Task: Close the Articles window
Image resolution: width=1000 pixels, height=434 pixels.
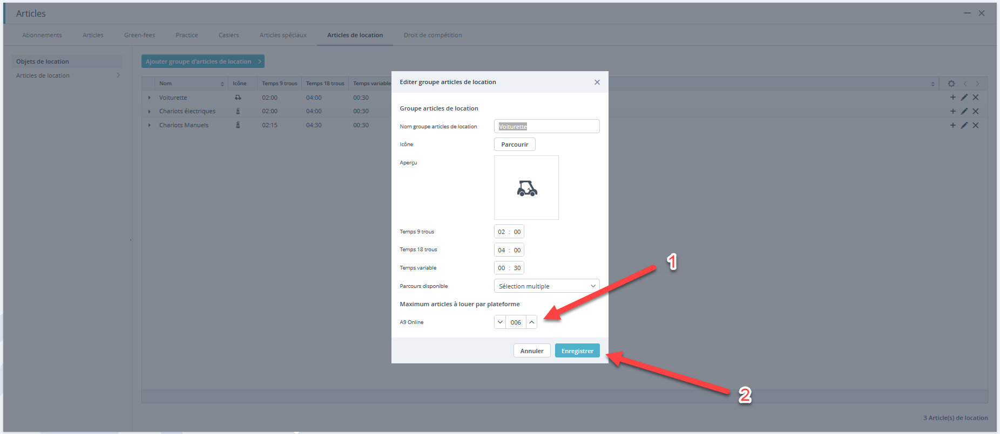Action: point(982,13)
